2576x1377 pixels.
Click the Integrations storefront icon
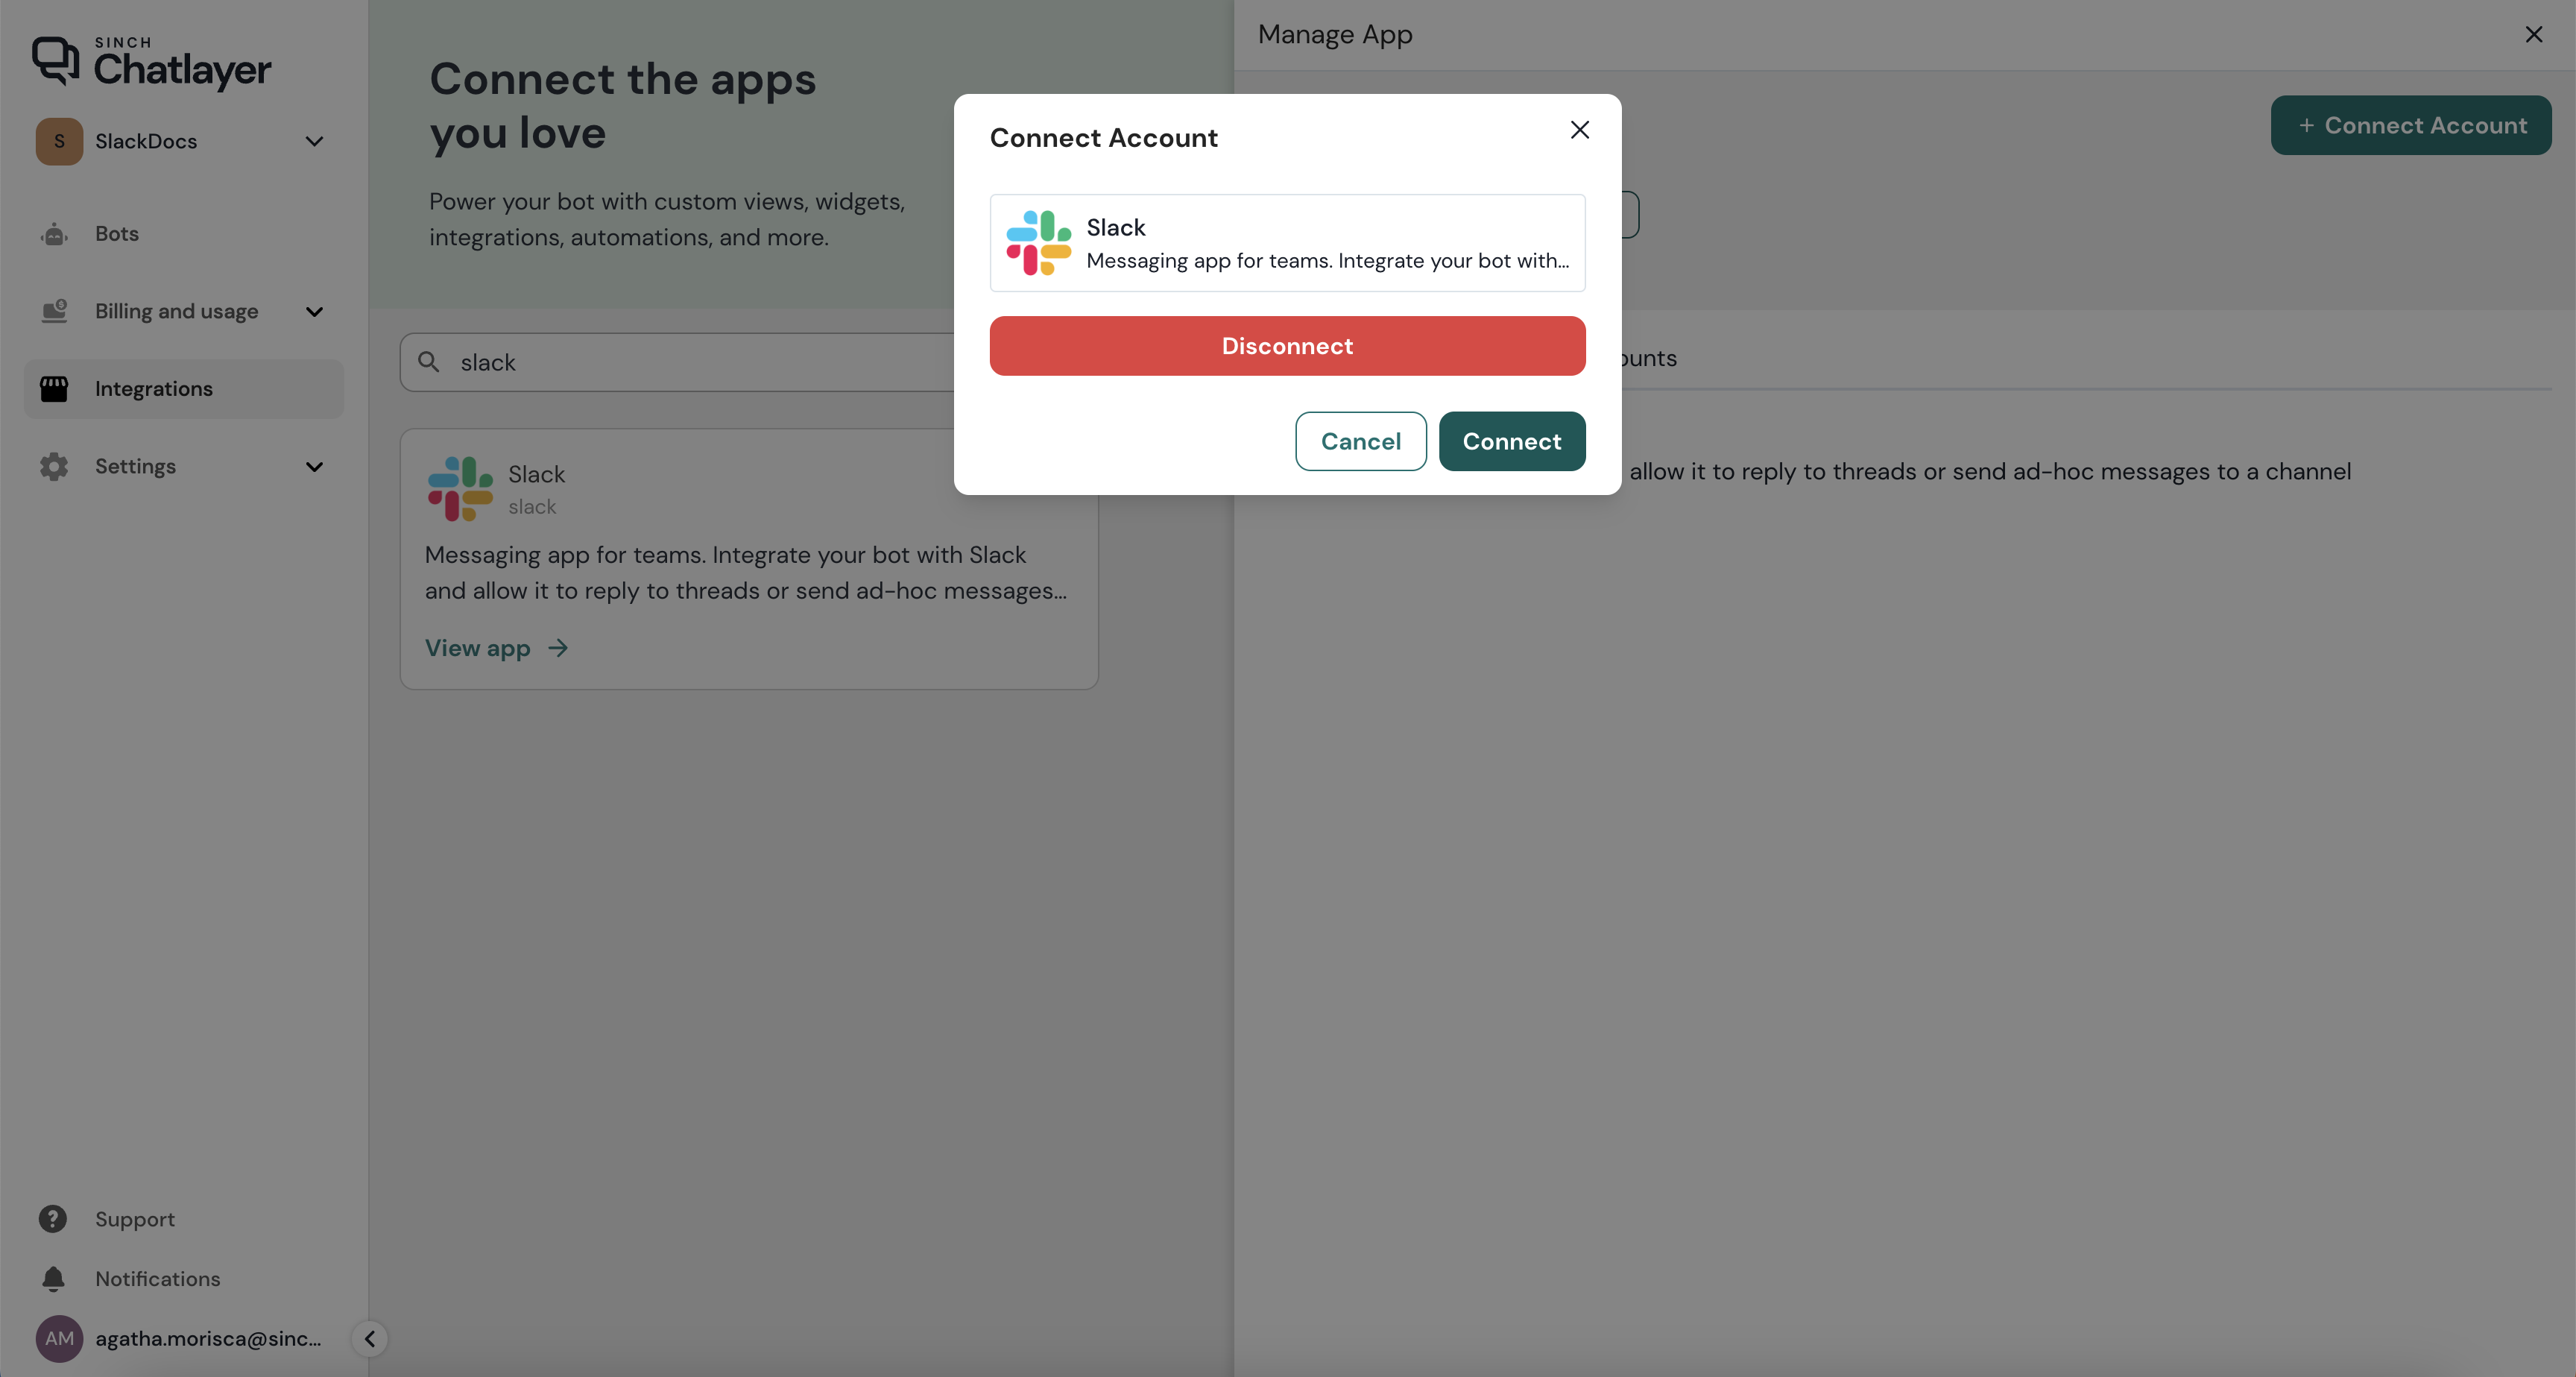pos(54,389)
